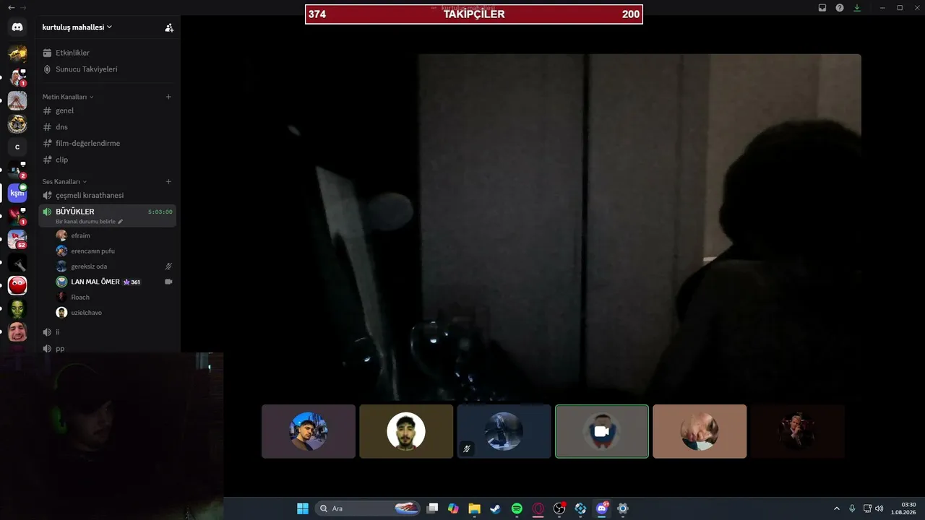Click the green download update icon
Screen dimensions: 925x520
[857, 8]
